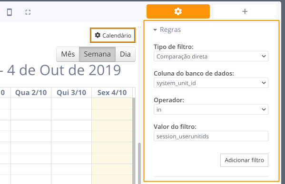Open the orange gear settings tab
This screenshot has height=184, width=285.
pyautogui.click(x=178, y=11)
